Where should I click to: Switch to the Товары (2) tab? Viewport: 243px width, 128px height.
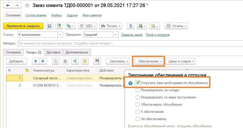[x=34, y=52]
